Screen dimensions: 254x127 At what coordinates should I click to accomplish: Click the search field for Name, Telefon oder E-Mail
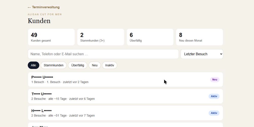click(x=103, y=54)
